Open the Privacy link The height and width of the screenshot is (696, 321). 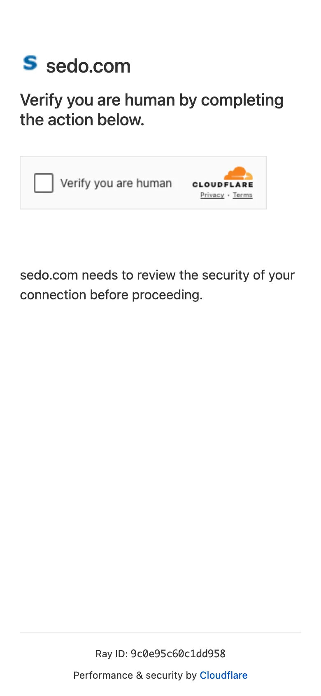click(x=212, y=195)
